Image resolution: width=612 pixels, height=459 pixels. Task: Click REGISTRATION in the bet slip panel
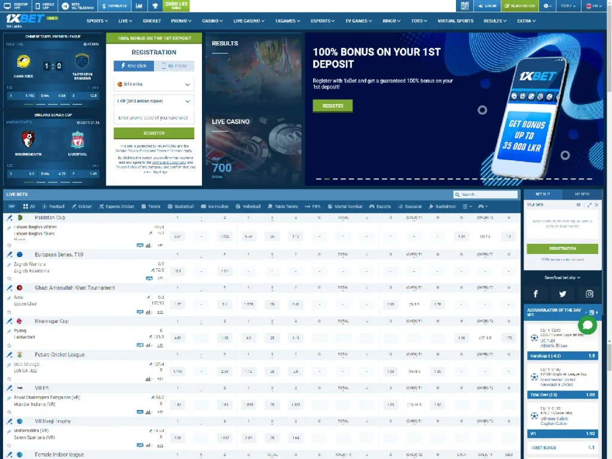pos(562,248)
